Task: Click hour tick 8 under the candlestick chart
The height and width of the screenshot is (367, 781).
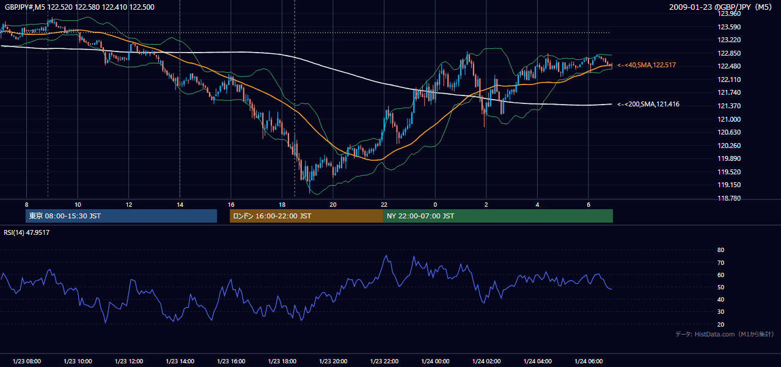Action: [26, 204]
